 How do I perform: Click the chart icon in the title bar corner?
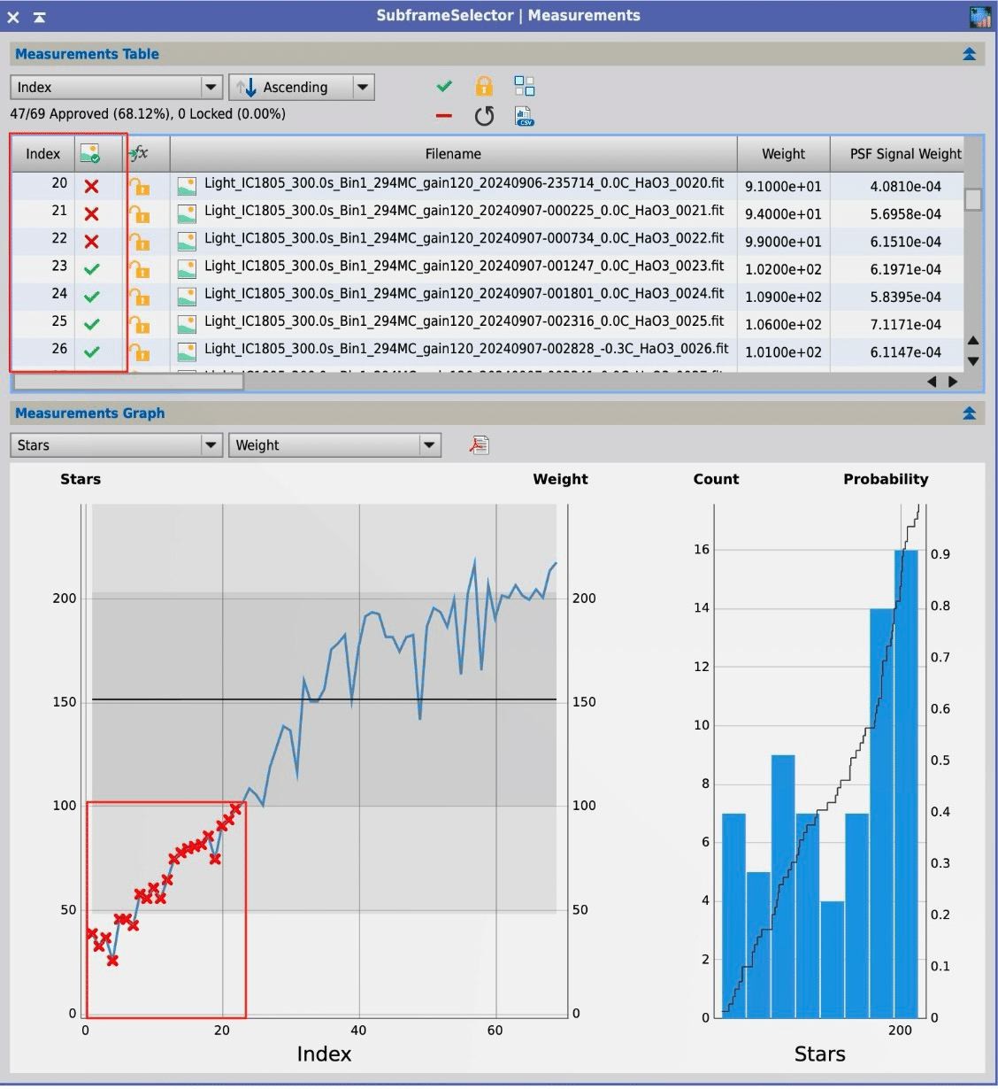point(979,16)
